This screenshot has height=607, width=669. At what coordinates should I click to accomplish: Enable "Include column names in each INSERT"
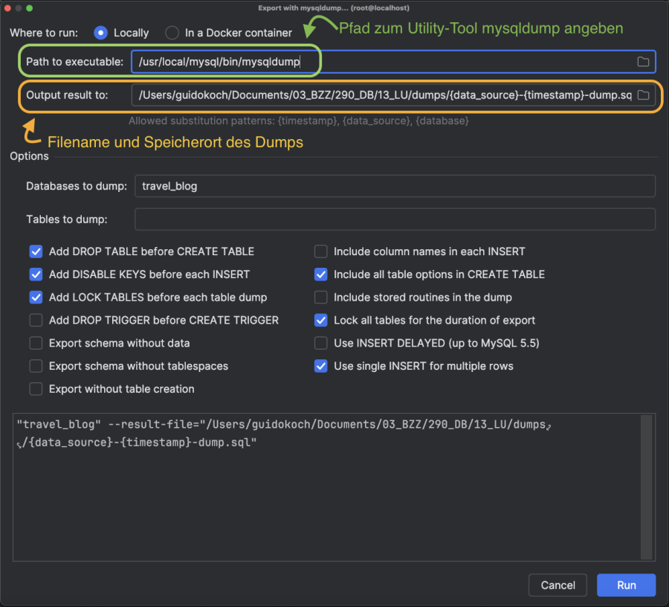pos(320,251)
